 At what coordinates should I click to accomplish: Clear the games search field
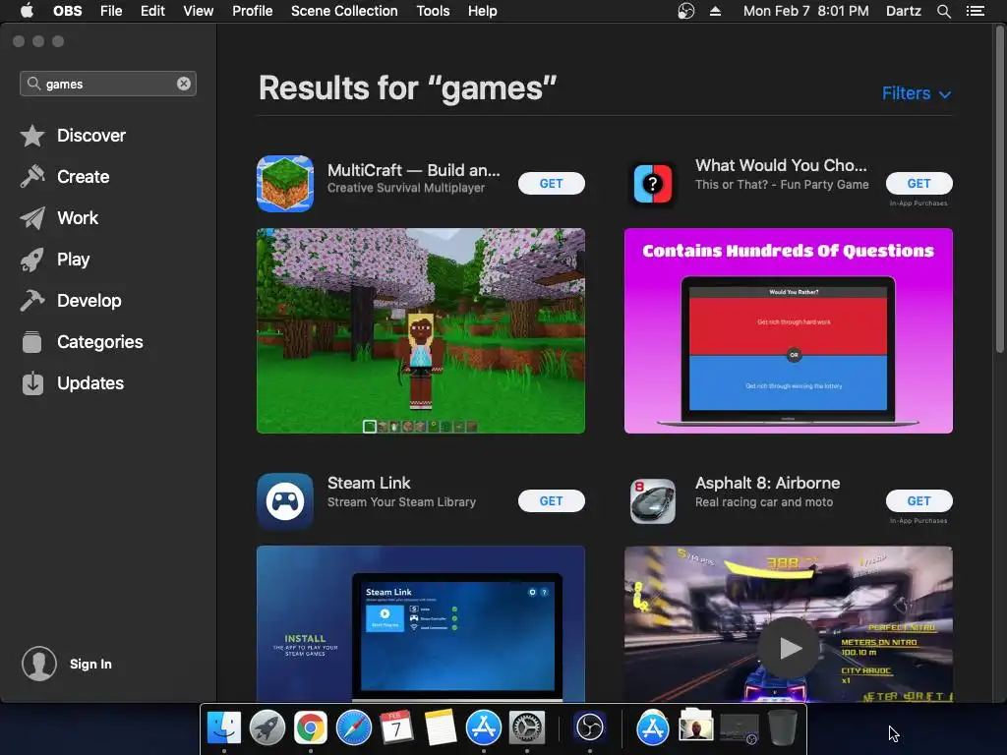coord(184,84)
